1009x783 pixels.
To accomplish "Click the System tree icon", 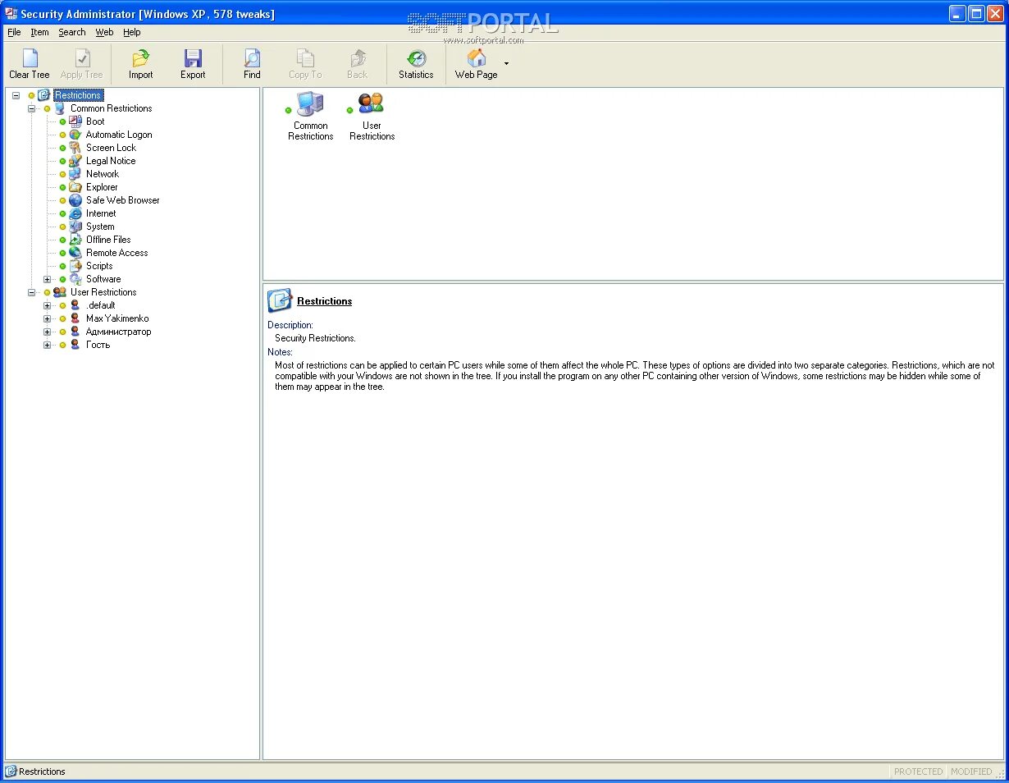I will point(75,227).
